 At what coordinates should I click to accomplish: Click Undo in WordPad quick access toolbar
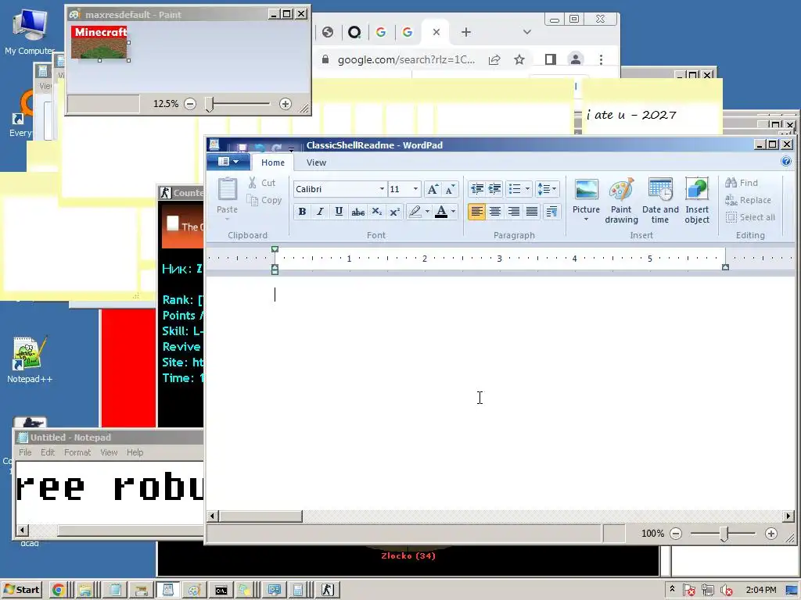pyautogui.click(x=260, y=148)
